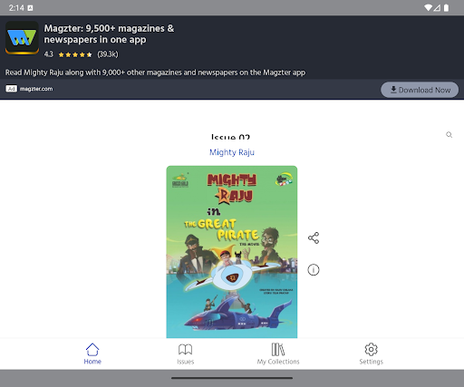
Task: Tap the star rating in ad
Action: (x=75, y=54)
